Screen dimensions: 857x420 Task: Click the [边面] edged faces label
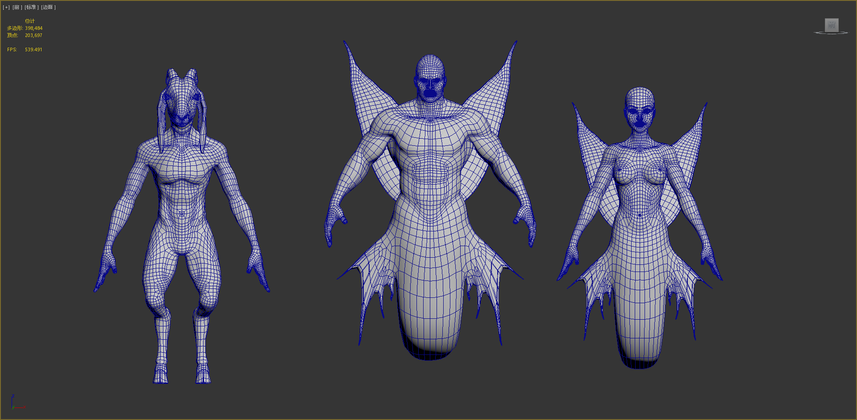pyautogui.click(x=48, y=7)
